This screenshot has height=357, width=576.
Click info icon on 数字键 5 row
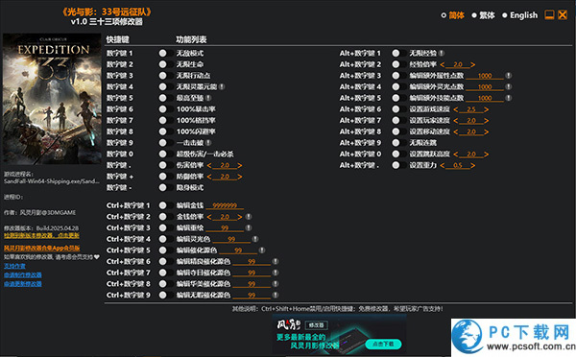(x=208, y=98)
